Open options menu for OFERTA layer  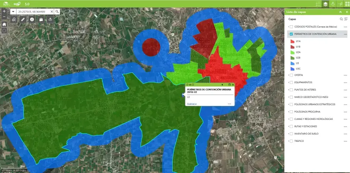pyautogui.click(x=345, y=75)
